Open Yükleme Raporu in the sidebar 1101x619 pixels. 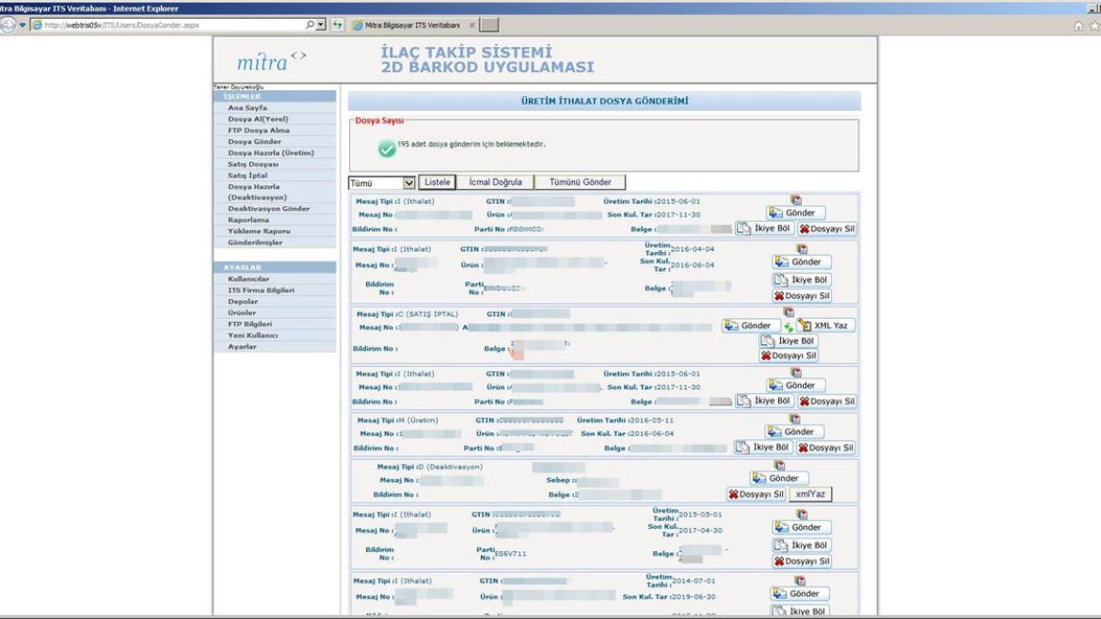coord(259,230)
